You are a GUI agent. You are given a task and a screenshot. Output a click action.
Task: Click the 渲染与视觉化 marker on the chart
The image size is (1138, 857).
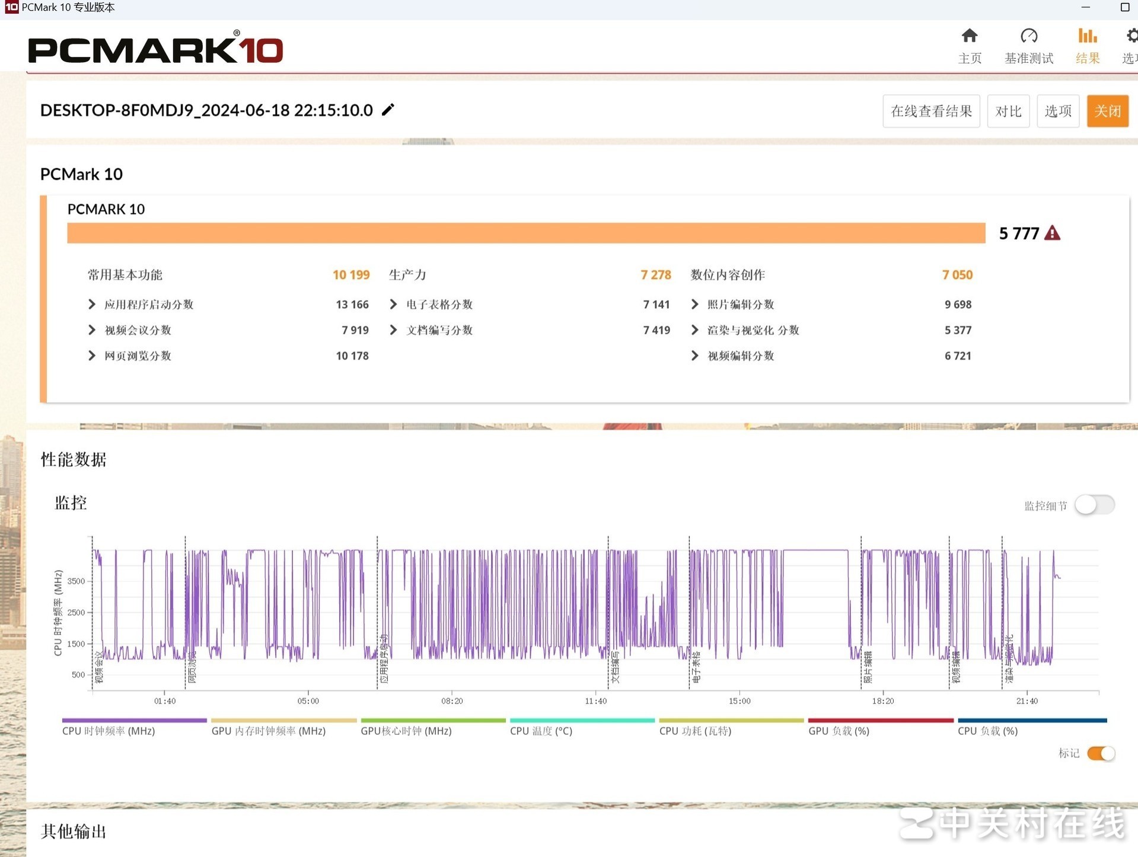(1009, 659)
